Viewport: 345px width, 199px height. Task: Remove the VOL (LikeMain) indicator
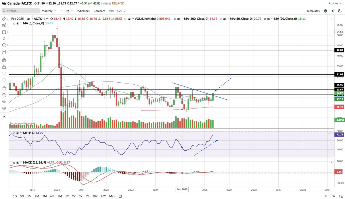pyautogui.click(x=125, y=19)
